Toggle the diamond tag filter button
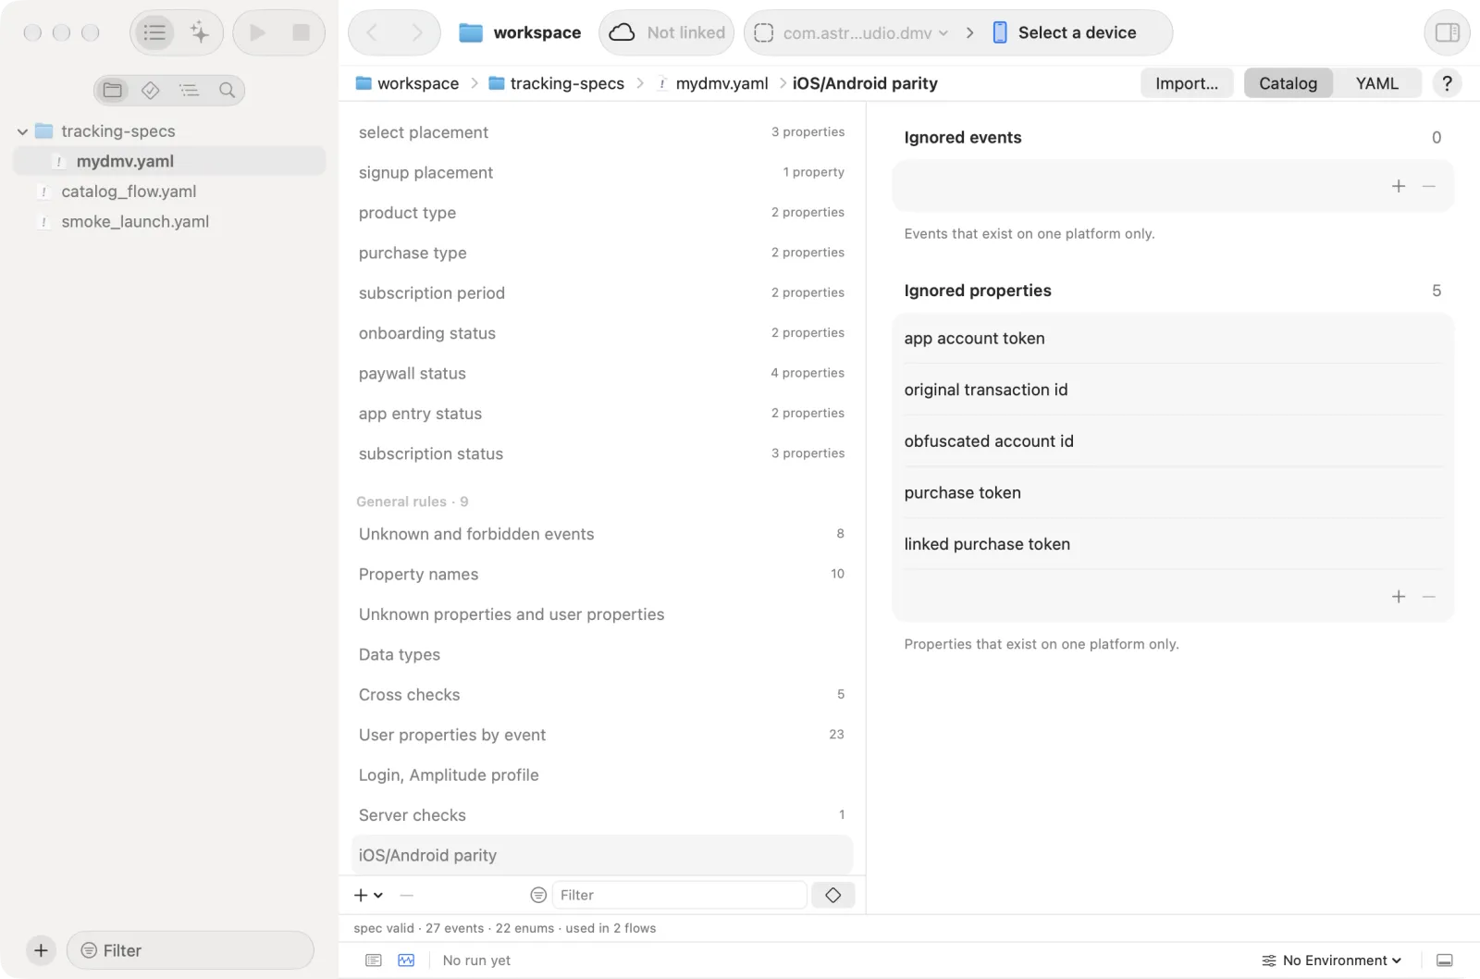The height and width of the screenshot is (979, 1480). (832, 895)
